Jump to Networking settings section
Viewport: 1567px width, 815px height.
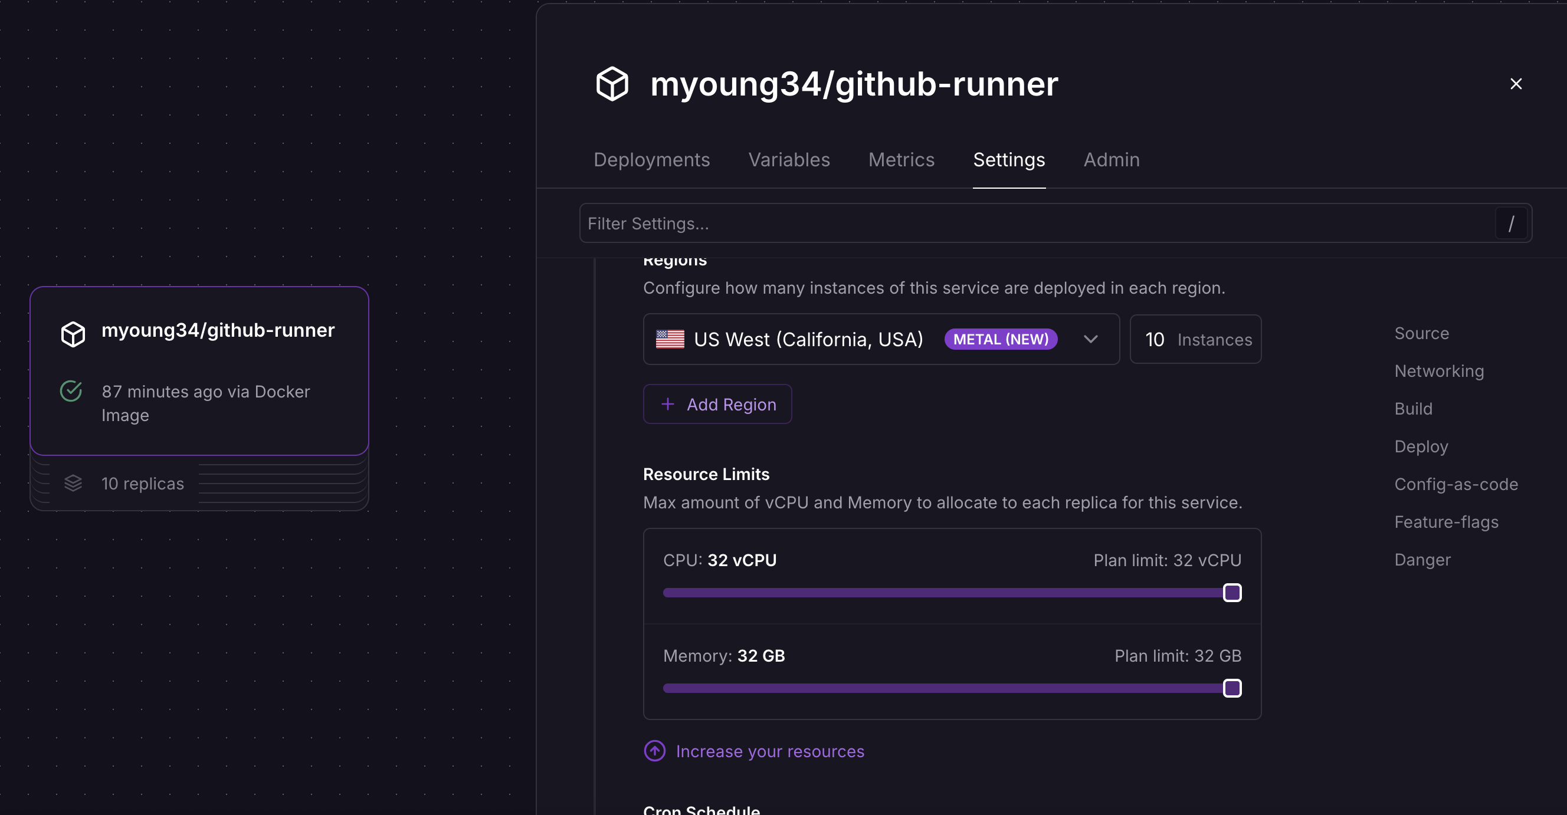(x=1438, y=371)
